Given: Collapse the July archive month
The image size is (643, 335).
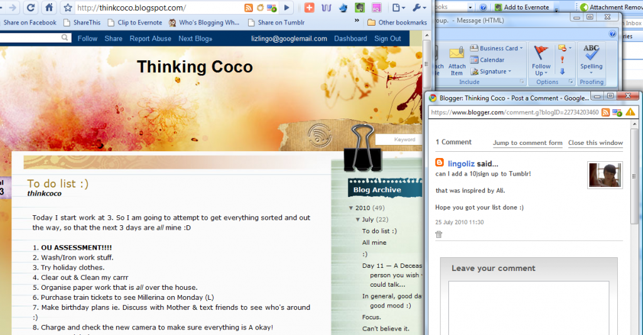Looking at the screenshot, I should 358,220.
